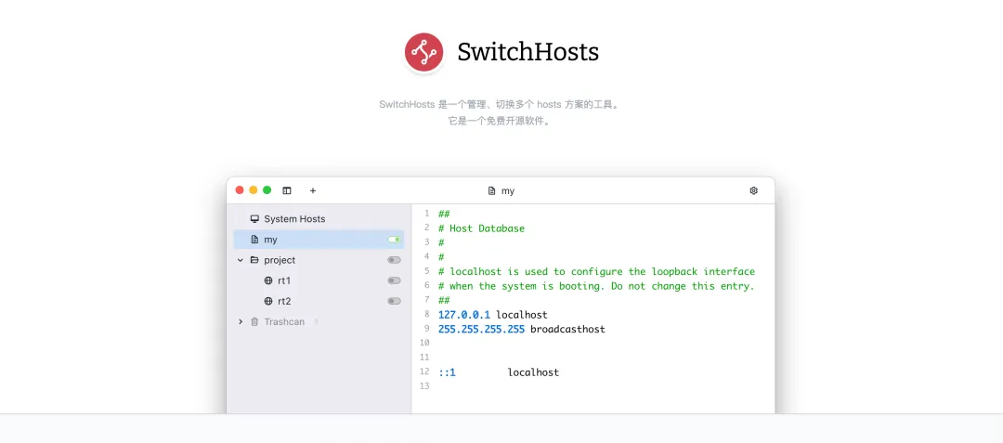This screenshot has width=1003, height=443.
Task: Select the Trashcan row
Action: 319,321
